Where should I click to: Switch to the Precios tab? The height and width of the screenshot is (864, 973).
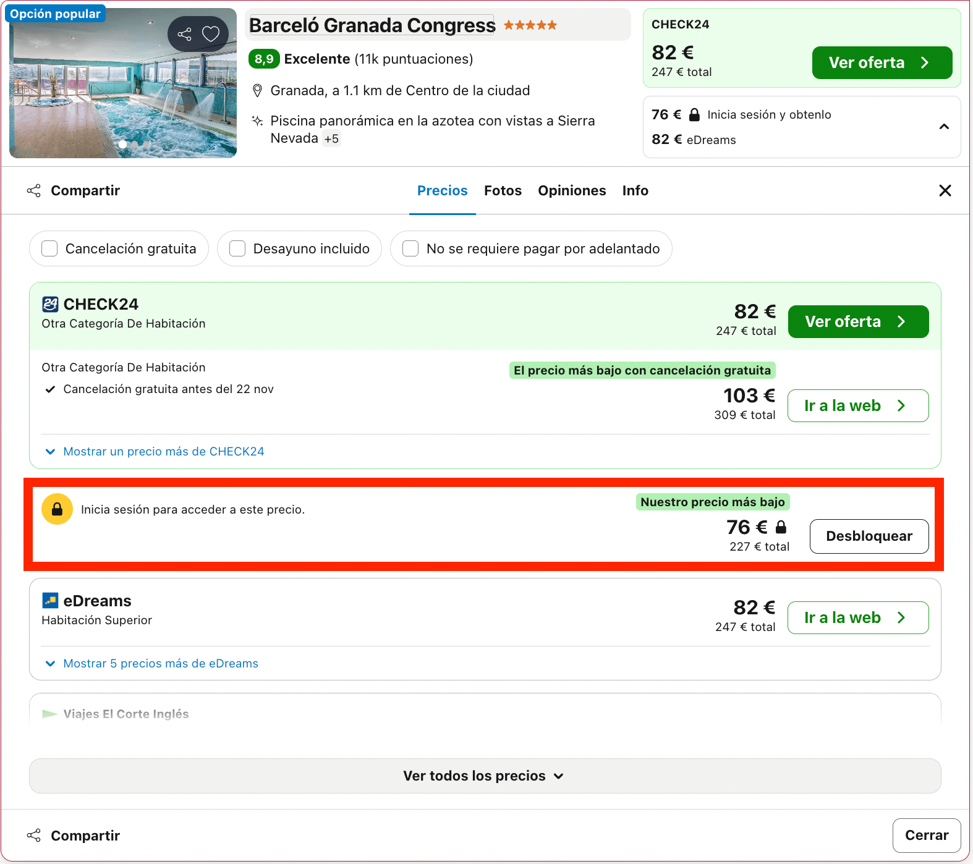coord(442,190)
